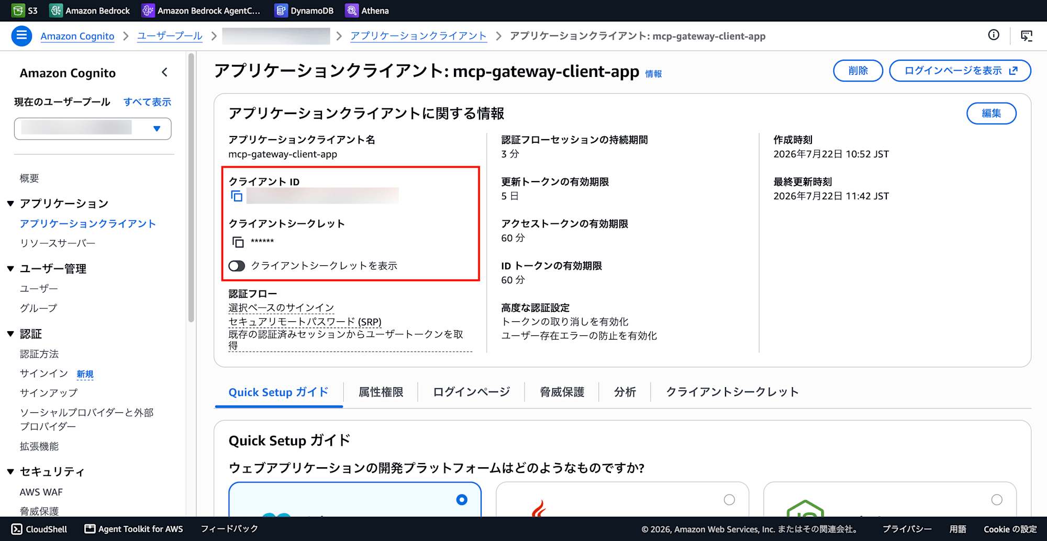Open CloudShell from the footer
The image size is (1047, 541).
[x=39, y=529]
